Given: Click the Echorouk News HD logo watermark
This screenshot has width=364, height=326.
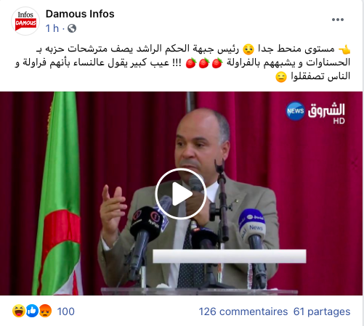Looking at the screenshot, I should [x=315, y=112].
